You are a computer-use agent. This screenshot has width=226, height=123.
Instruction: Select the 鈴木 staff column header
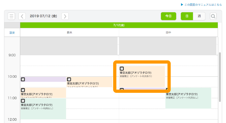69,32
